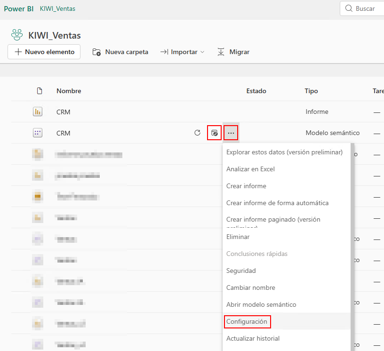The image size is (384, 351).
Task: Click the KIWI_Ventas workspace icon
Action: [17, 35]
